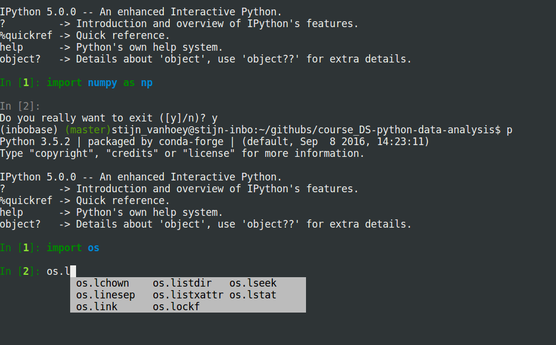Viewport: 556px width, 345px height.
Task: Click the green In [2]: prompt before os.l
Action: (20, 271)
